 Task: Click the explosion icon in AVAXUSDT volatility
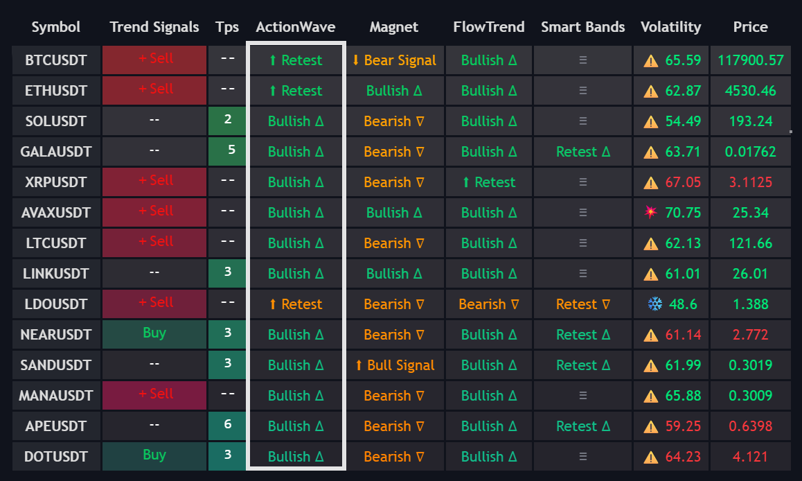pos(651,213)
